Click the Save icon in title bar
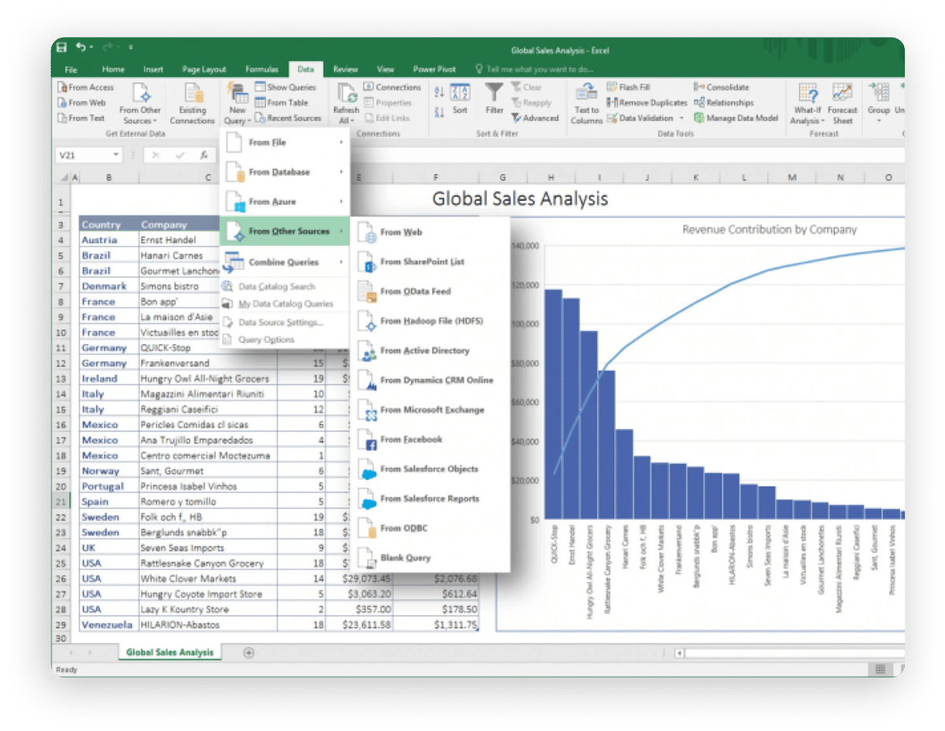The image size is (945, 731). coord(61,48)
